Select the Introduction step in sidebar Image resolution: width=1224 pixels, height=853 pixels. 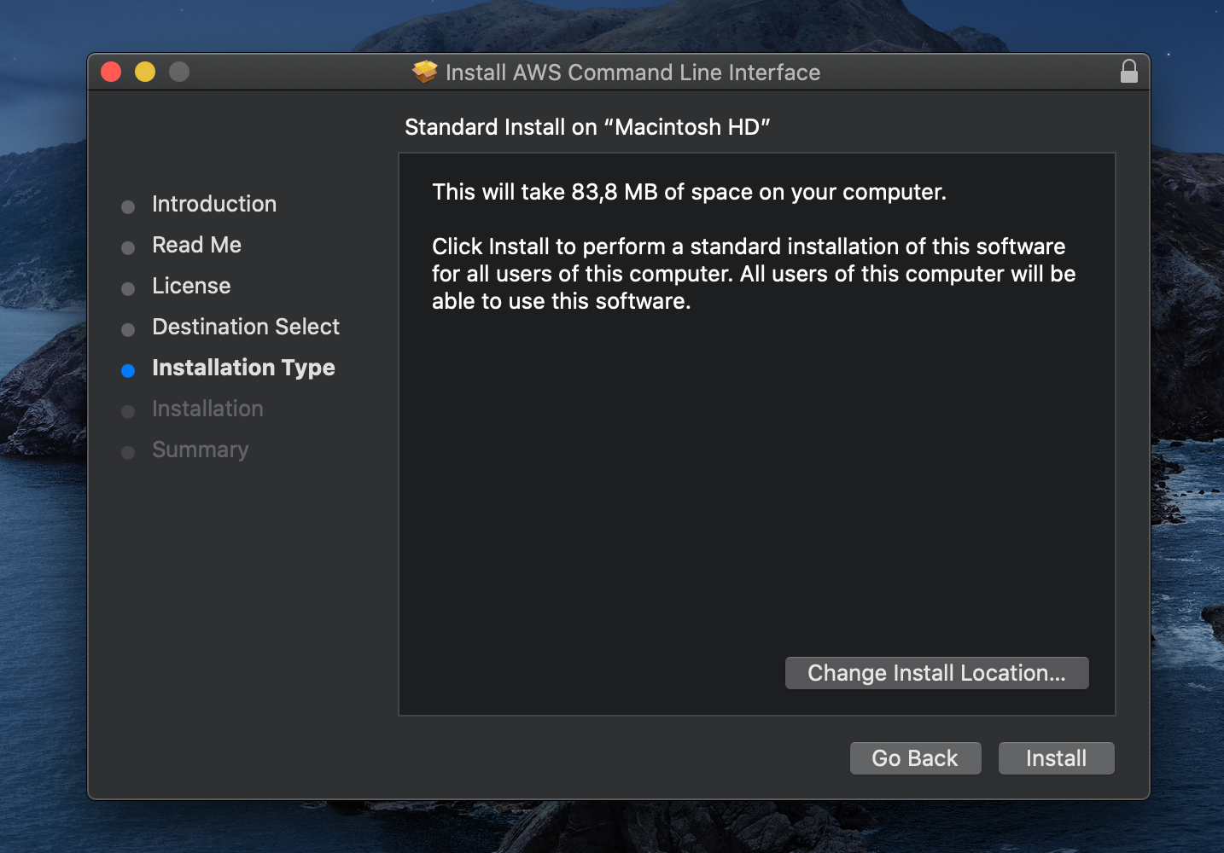[x=214, y=204]
